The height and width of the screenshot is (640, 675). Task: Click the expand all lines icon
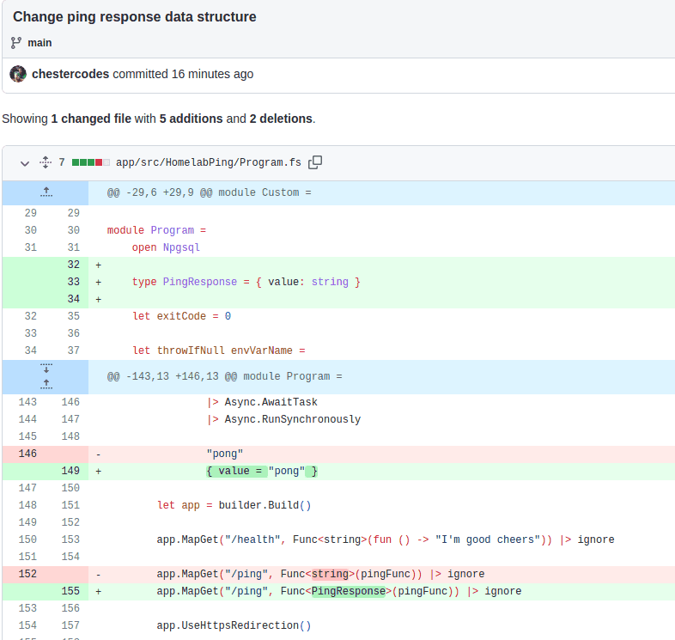(45, 162)
